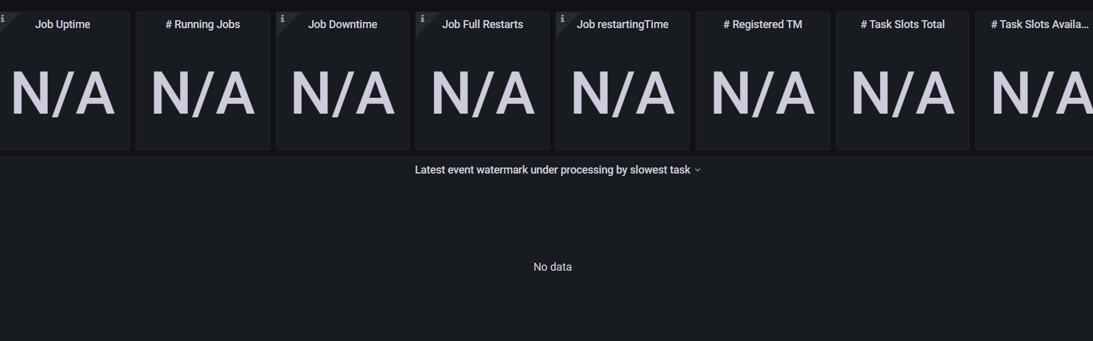This screenshot has height=341, width=1093.
Task: Click the N/A value in # Registered TM
Action: click(x=763, y=94)
